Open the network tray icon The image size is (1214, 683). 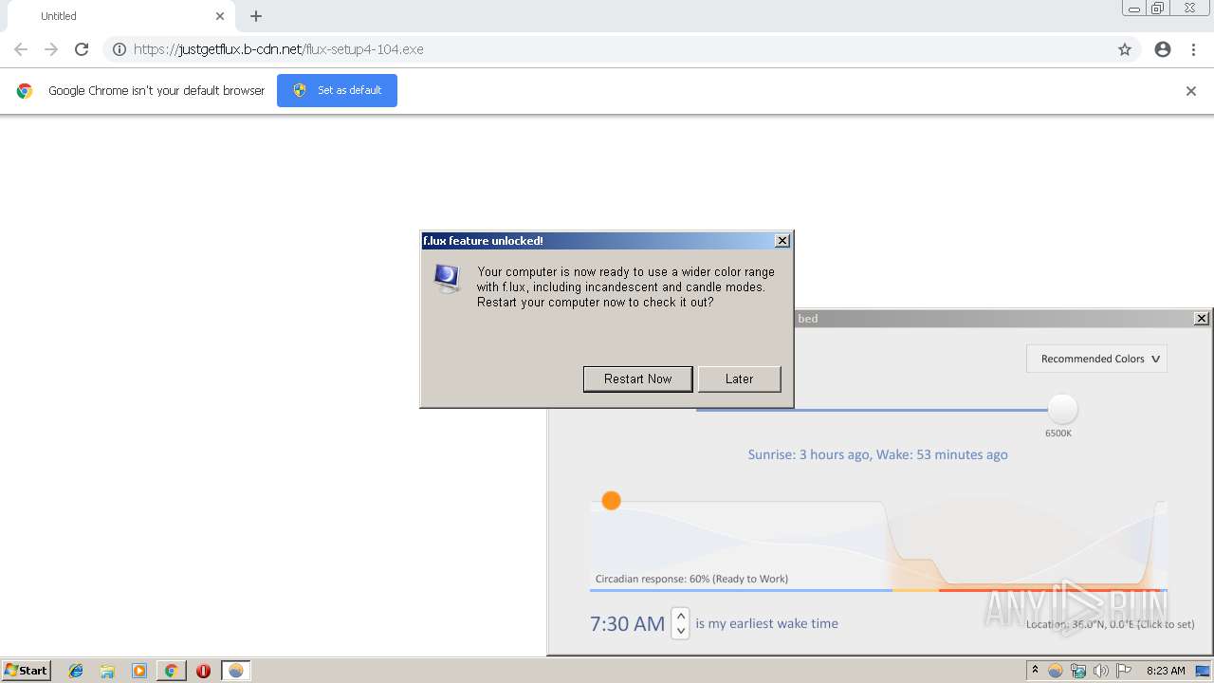[x=1077, y=671]
